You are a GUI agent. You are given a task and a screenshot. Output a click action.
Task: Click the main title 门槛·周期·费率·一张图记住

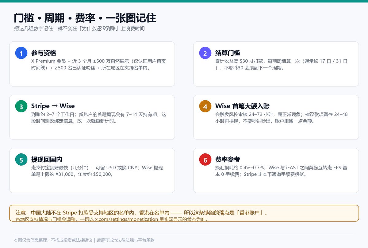[x=85, y=18]
